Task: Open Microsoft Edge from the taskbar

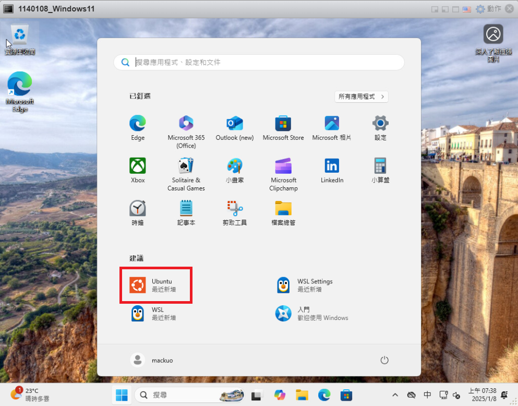Action: 324,395
